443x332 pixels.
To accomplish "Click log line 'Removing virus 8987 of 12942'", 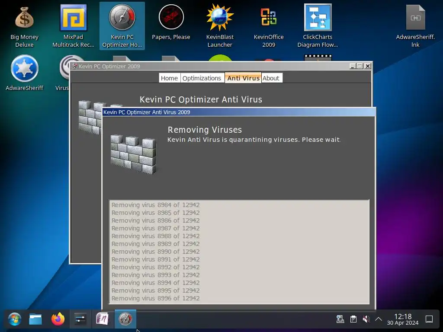I will tap(155, 228).
